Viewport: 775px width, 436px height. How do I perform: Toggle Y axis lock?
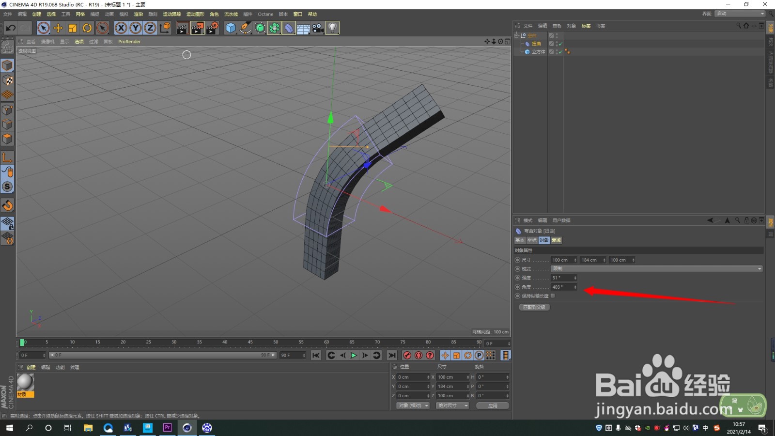136,28
